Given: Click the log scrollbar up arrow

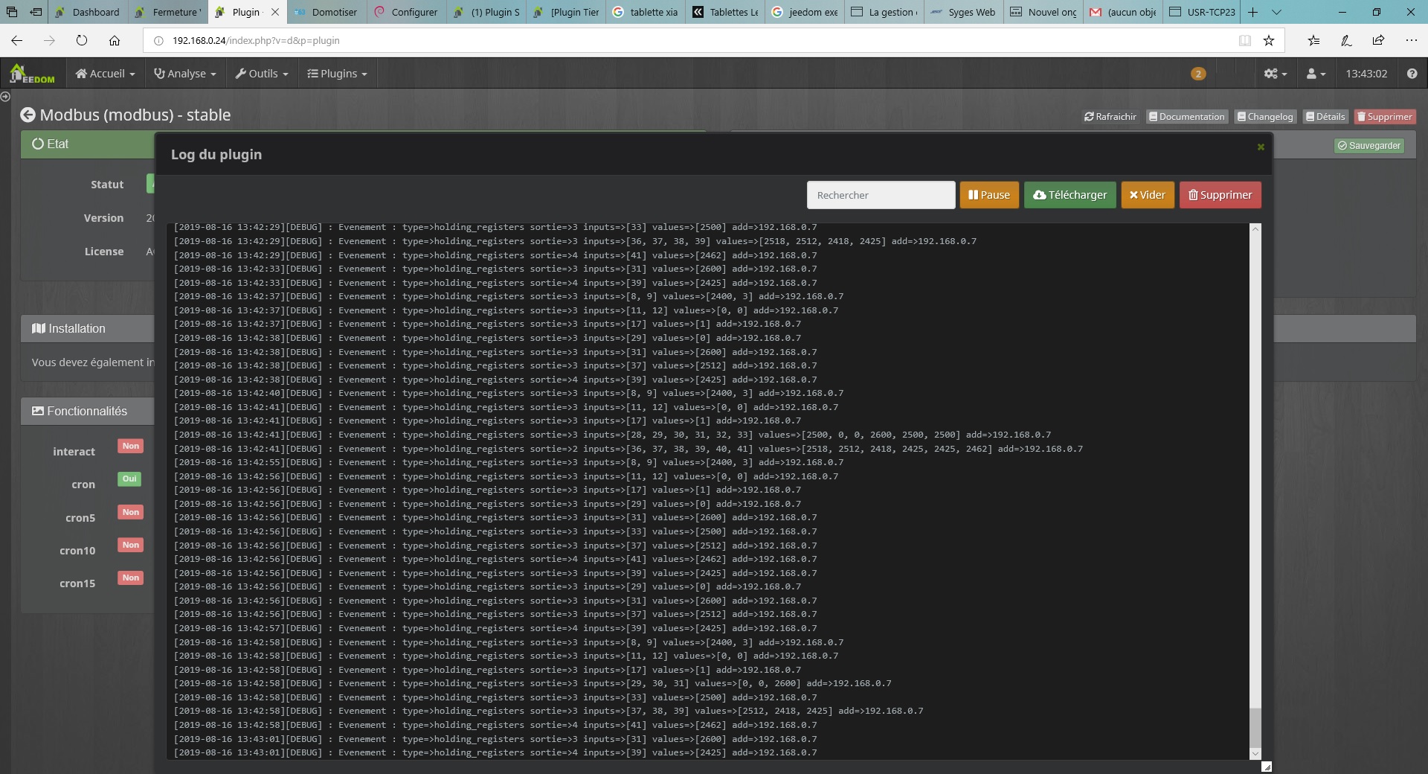Looking at the screenshot, I should pyautogui.click(x=1255, y=228).
